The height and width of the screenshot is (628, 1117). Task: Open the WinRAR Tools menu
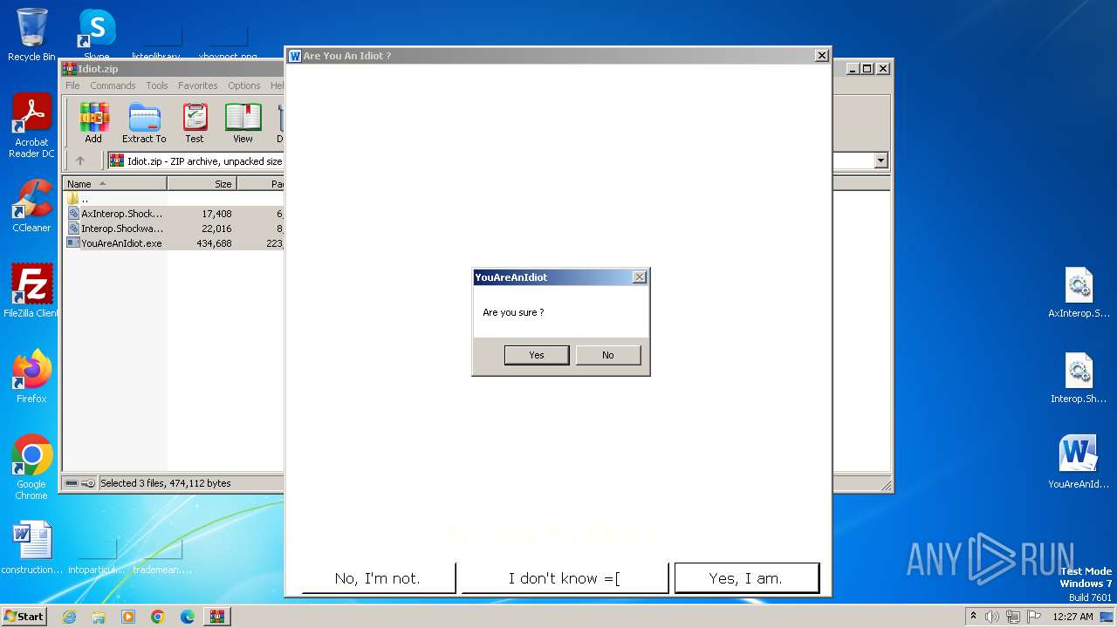157,85
